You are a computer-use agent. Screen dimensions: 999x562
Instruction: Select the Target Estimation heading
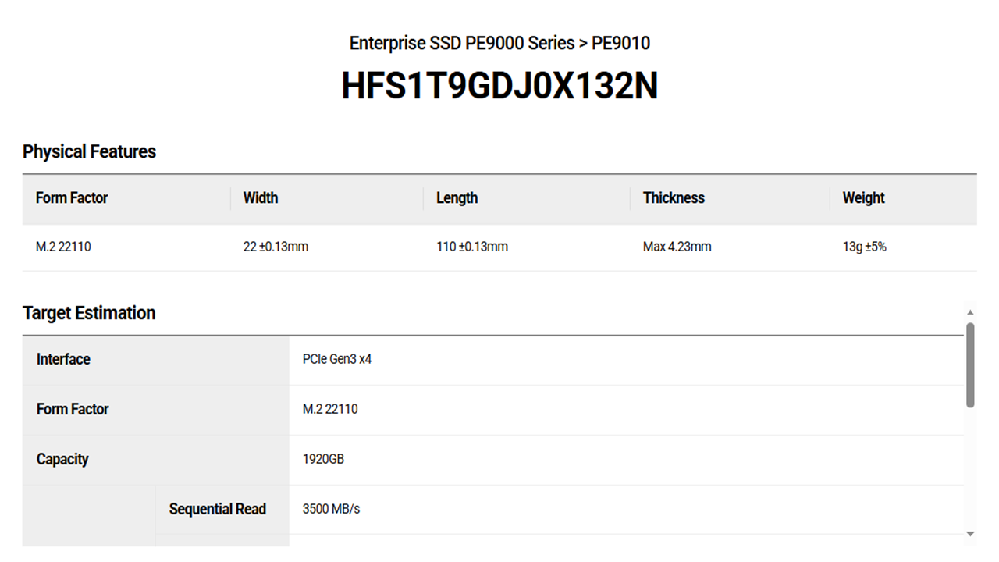tap(89, 313)
